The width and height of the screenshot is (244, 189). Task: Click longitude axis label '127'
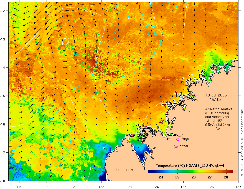point(238,187)
